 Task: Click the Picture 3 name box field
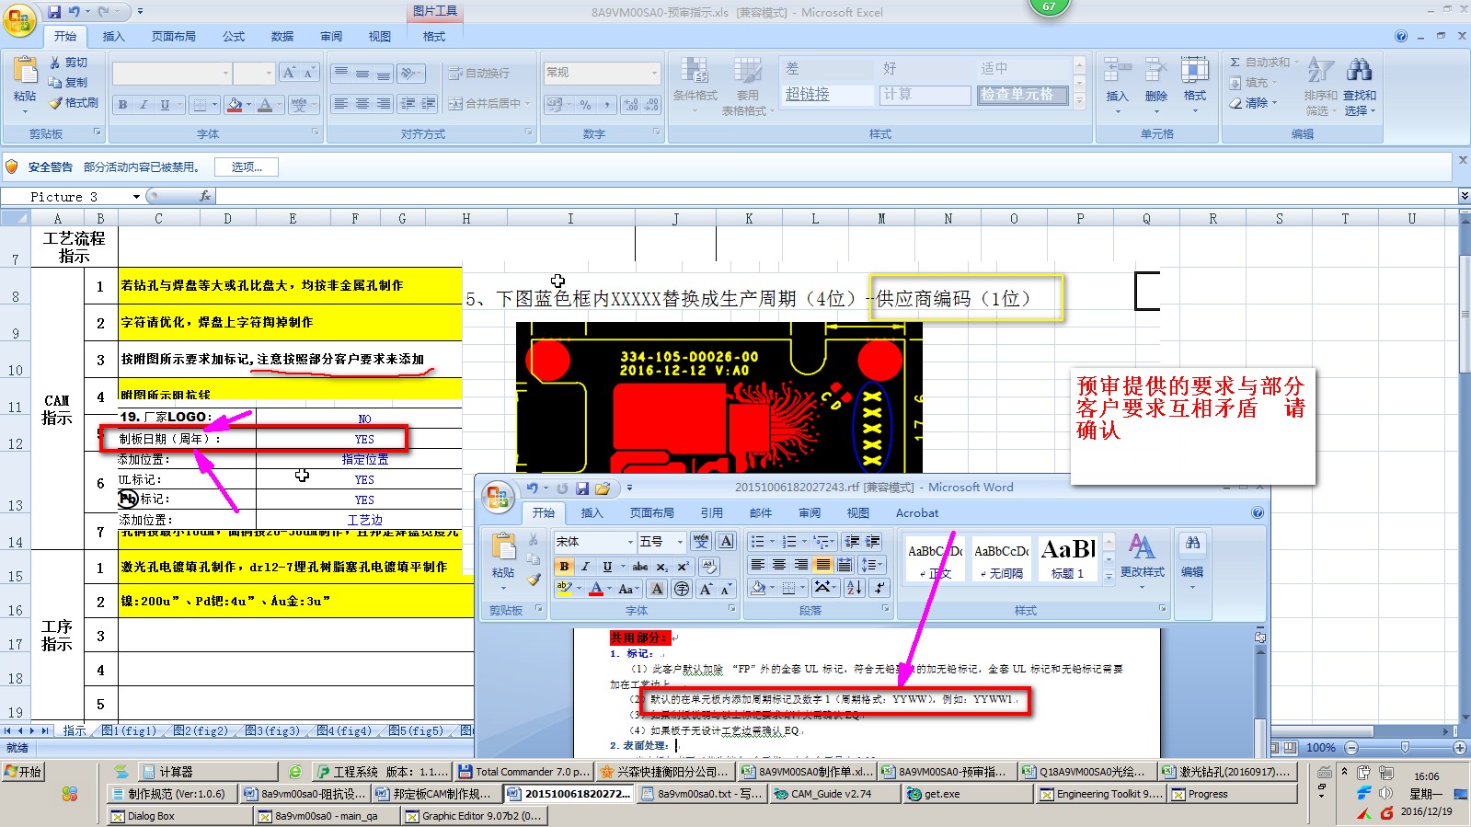64,197
